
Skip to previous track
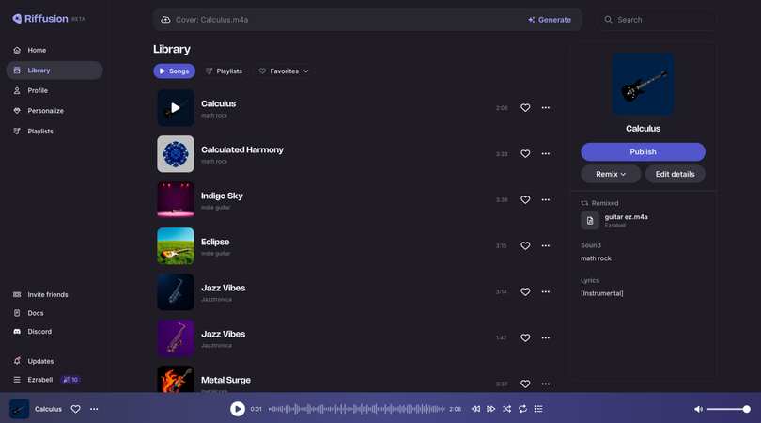(475, 409)
